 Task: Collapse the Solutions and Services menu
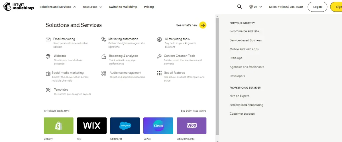pos(58,7)
